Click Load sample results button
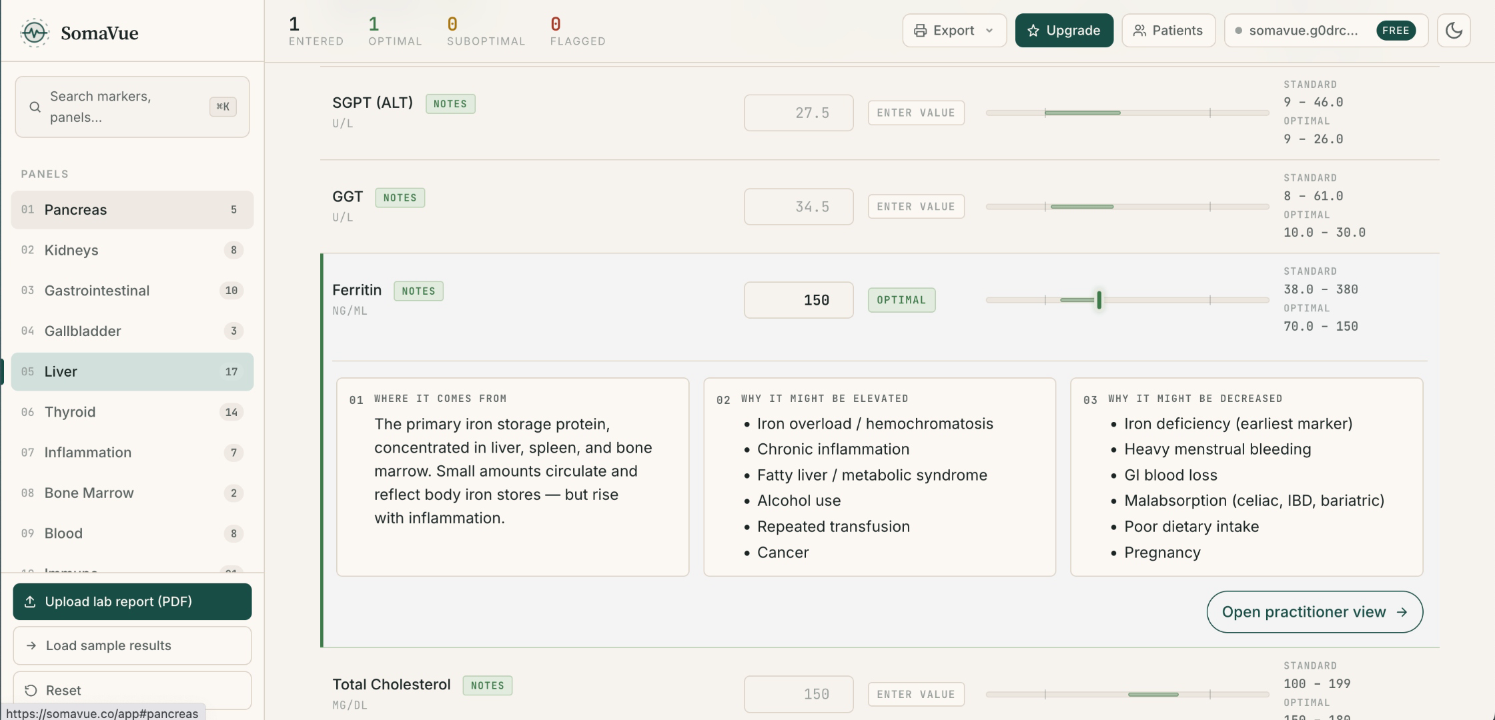Viewport: 1495px width, 720px height. click(x=132, y=645)
